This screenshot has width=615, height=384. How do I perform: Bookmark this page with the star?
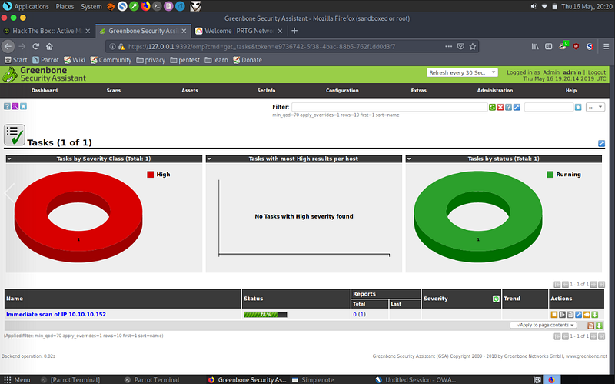tap(473, 46)
